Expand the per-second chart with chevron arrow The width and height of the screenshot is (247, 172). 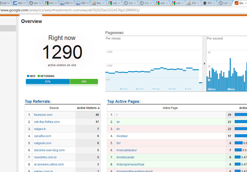[204, 64]
